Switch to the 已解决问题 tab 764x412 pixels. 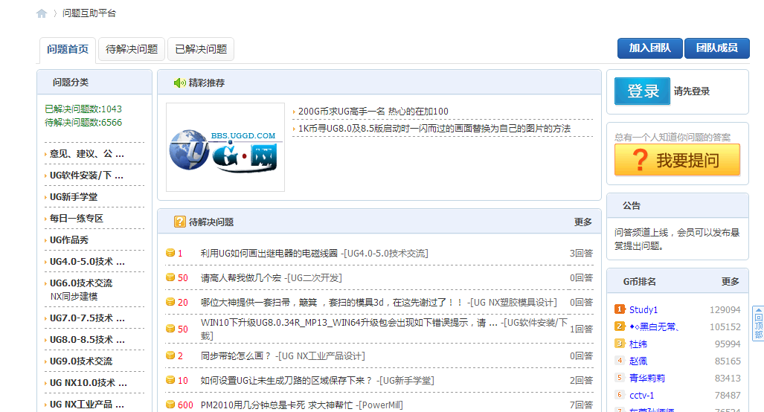pyautogui.click(x=201, y=49)
